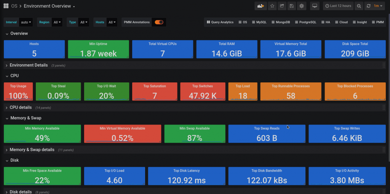Open the Interval auto dropdown
Viewport: 390px width, 194px height.
[26, 22]
